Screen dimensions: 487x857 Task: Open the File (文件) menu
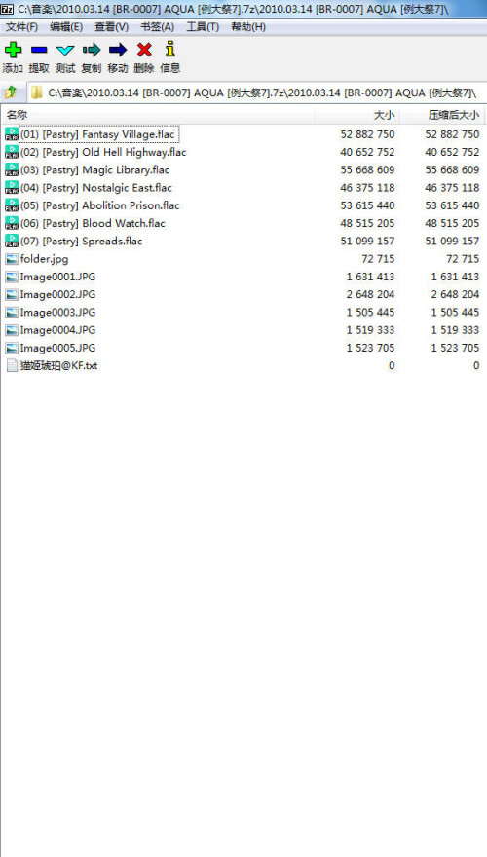coord(21,27)
